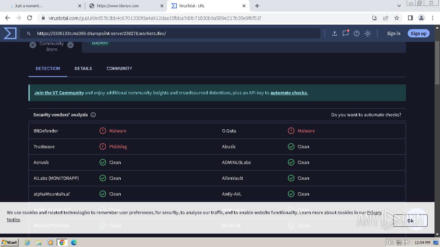440x247 pixels.
Task: Open the tab search dropdown arrow
Action: pyautogui.click(x=399, y=6)
